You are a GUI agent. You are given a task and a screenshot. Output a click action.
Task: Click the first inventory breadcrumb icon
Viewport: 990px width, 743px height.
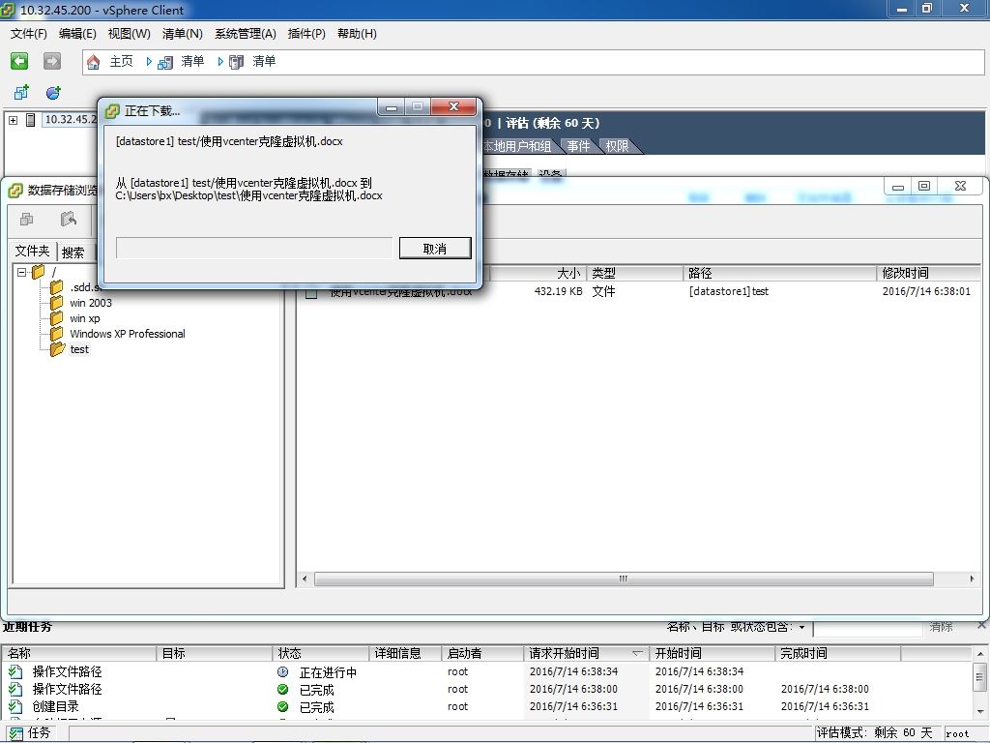coord(164,62)
